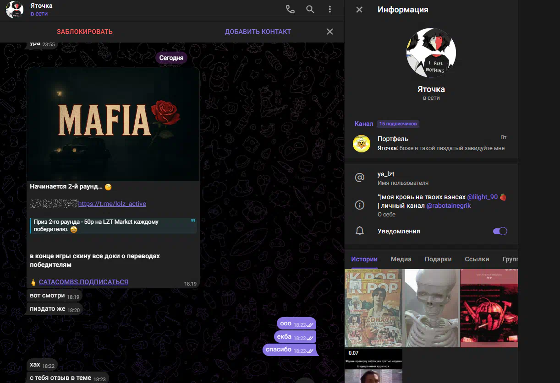Start a voice call with Яточка
This screenshot has height=383, width=560.
pyautogui.click(x=290, y=9)
